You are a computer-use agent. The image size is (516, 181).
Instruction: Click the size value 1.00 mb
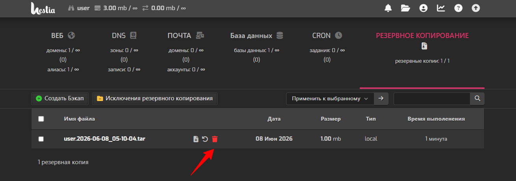pyautogui.click(x=331, y=139)
